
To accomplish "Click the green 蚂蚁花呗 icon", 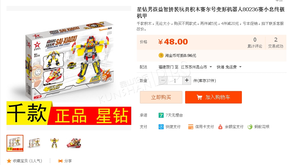I will click(250, 127).
